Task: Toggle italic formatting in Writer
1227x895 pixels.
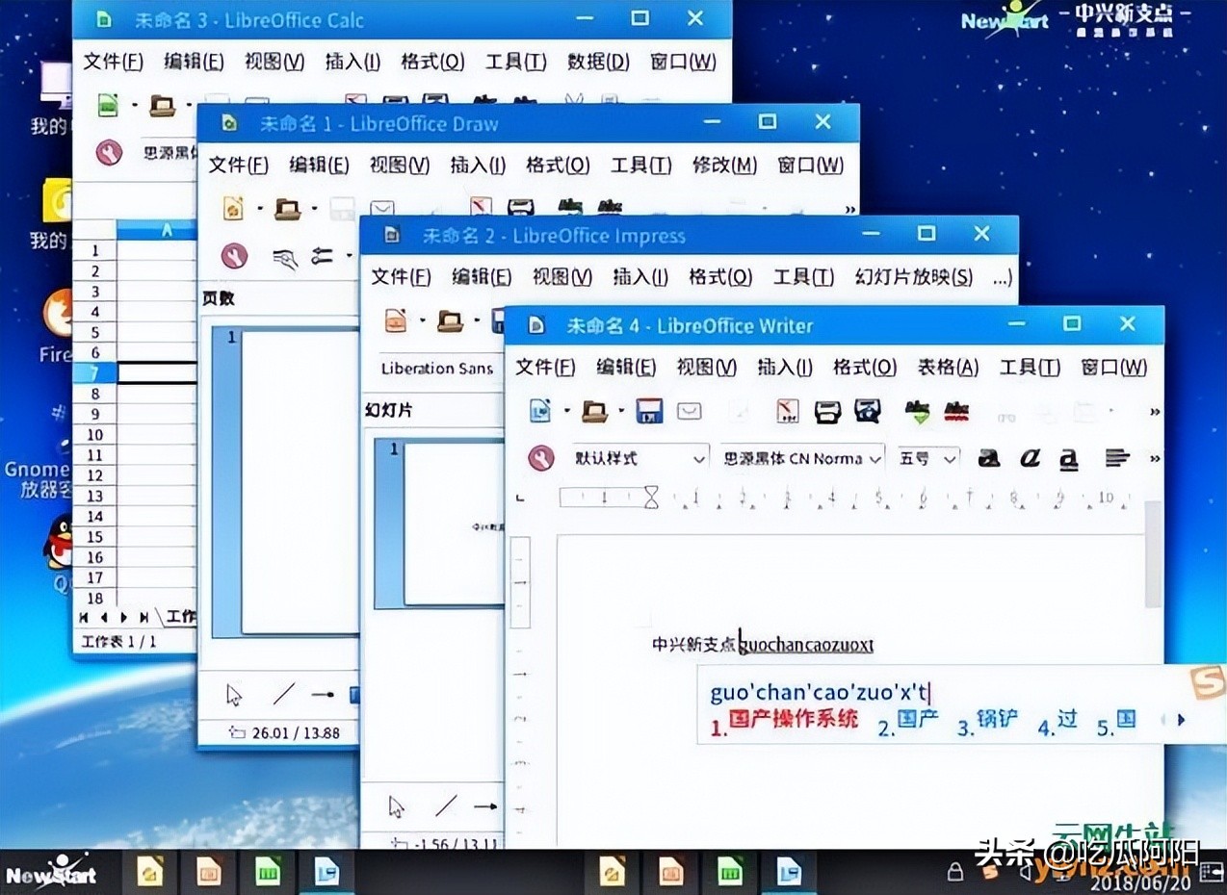Action: (x=1029, y=458)
